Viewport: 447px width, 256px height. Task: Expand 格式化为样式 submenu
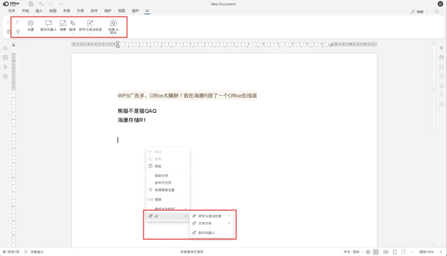click(168, 209)
